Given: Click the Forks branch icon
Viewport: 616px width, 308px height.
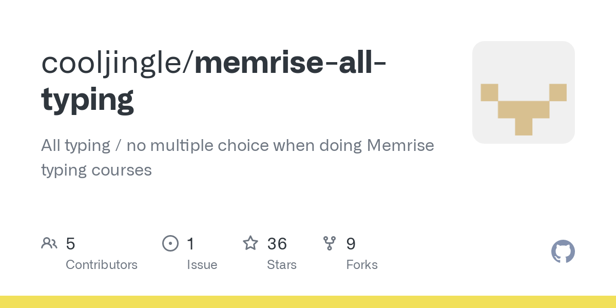Looking at the screenshot, I should 330,243.
